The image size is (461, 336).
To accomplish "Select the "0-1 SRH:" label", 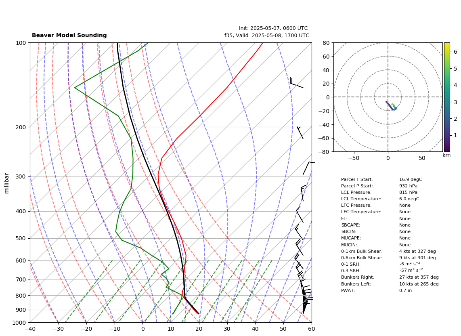I will pyautogui.click(x=351, y=264).
